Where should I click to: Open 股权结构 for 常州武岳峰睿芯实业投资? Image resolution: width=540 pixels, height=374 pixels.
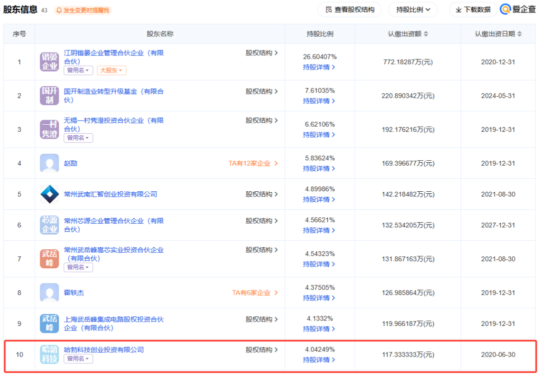pos(261,249)
